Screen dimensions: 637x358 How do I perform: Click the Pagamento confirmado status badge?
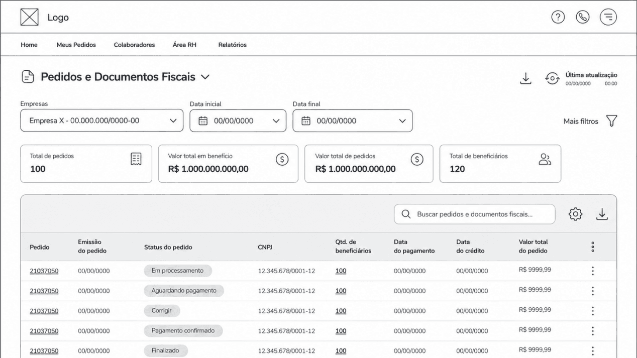(183, 331)
